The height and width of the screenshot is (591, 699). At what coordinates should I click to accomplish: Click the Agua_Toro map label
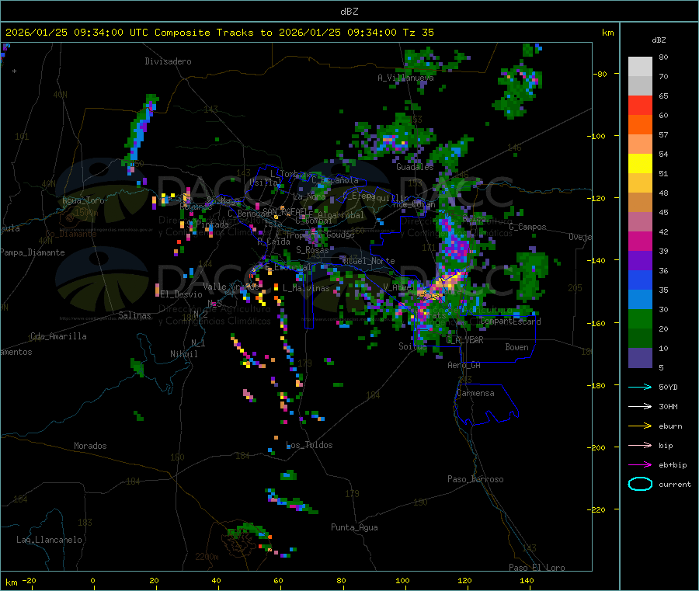click(x=83, y=200)
